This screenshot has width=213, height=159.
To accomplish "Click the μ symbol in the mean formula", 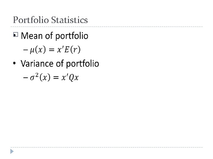I will [32, 50].
